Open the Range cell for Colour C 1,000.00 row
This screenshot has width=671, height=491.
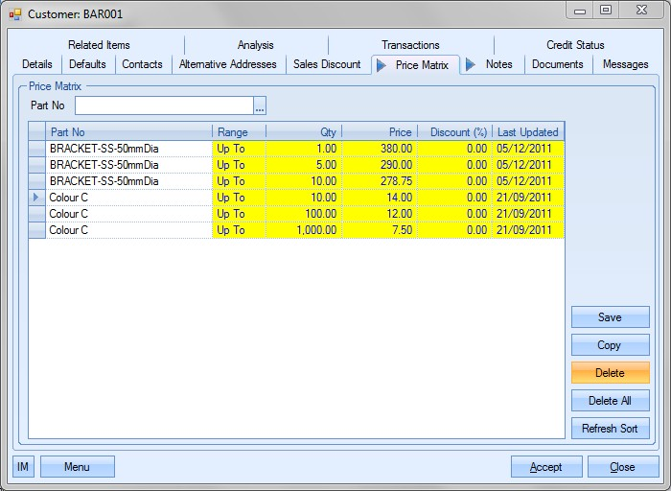pyautogui.click(x=239, y=230)
